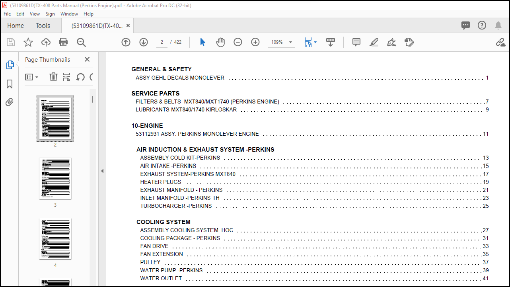Click the GENERAL & SAFETY heading
Screen dimensions: 510x287
(162, 69)
